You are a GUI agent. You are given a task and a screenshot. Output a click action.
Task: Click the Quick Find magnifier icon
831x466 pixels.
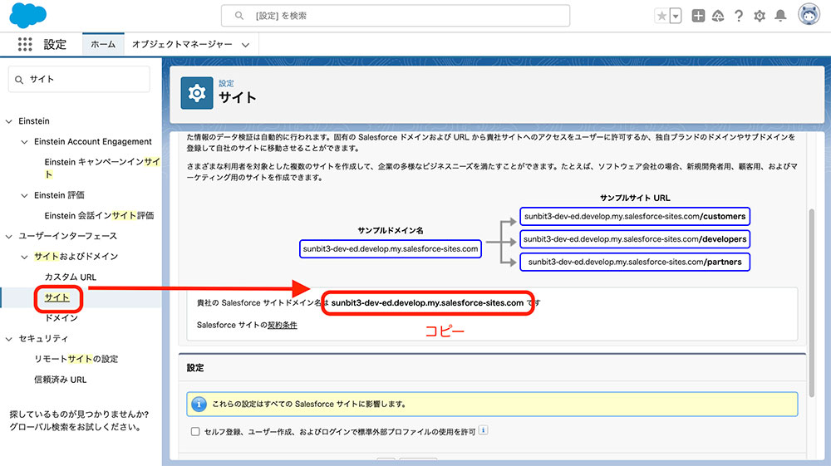tap(19, 80)
